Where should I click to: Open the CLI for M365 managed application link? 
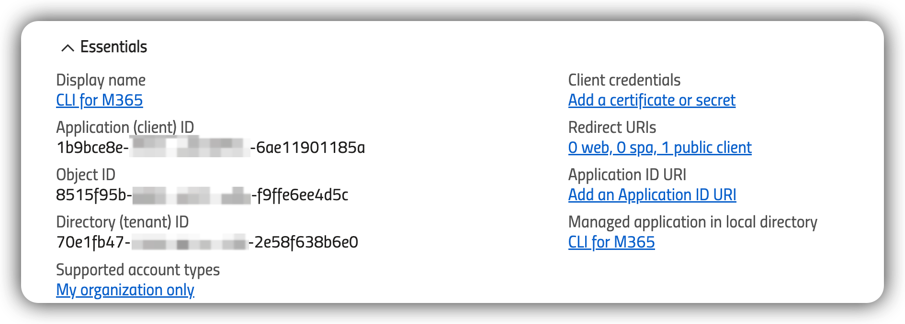point(611,242)
